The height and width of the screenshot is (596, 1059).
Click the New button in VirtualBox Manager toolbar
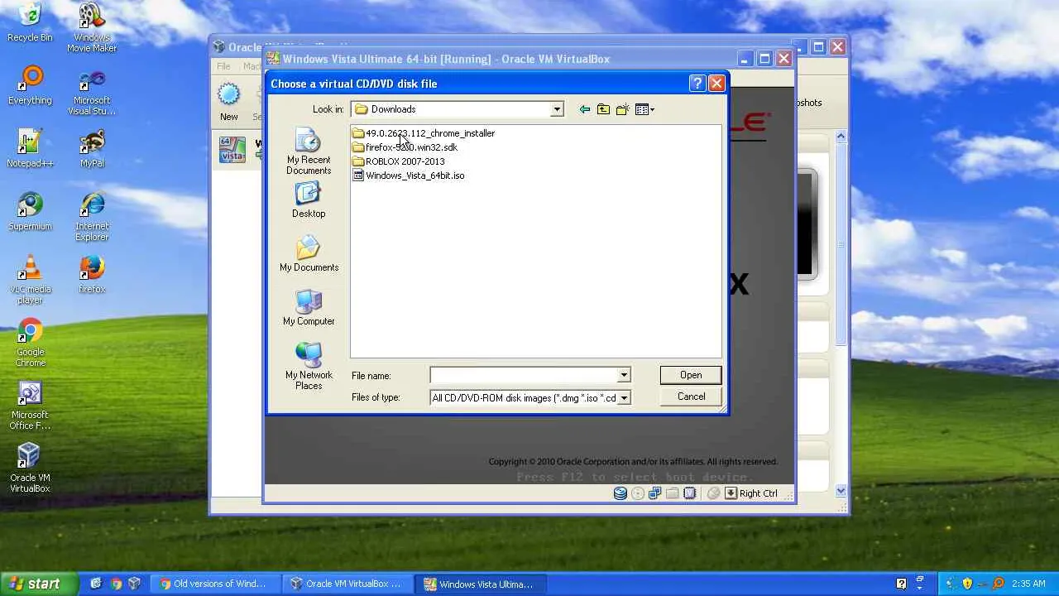pos(229,102)
